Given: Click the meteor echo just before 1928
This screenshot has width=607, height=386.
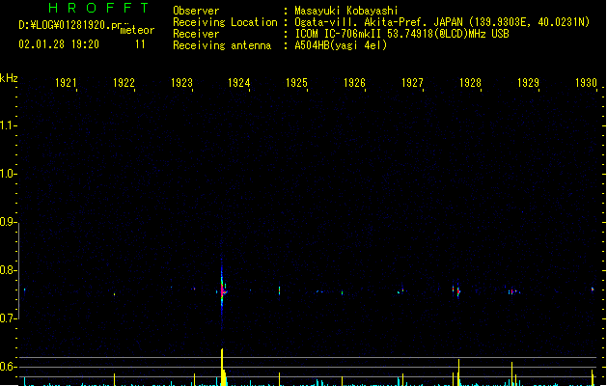Looking at the screenshot, I should 458,290.
